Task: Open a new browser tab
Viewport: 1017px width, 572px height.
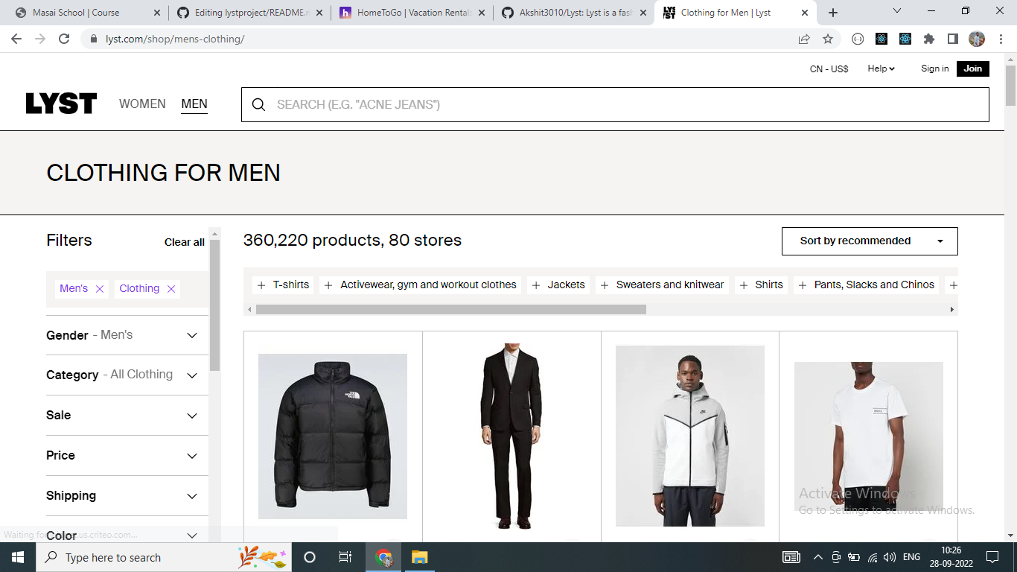Action: 833,13
